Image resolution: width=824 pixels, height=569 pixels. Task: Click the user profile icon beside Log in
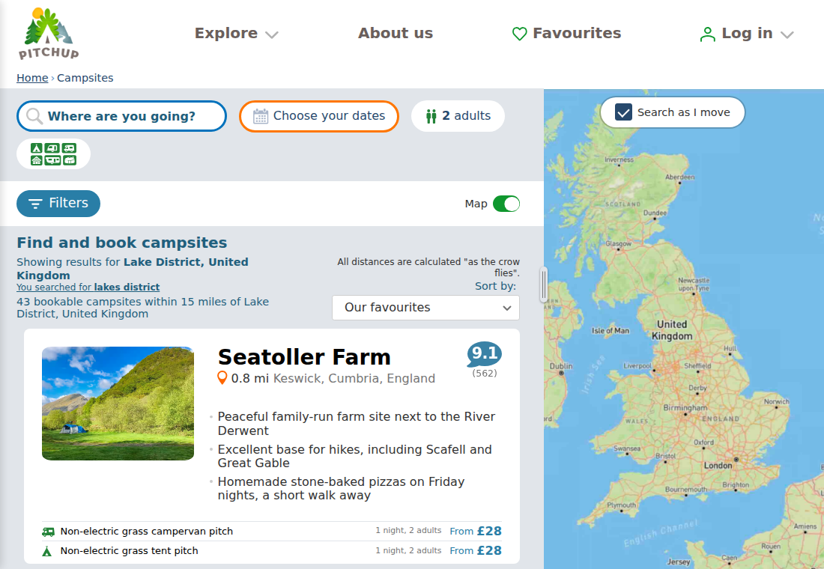coord(707,34)
